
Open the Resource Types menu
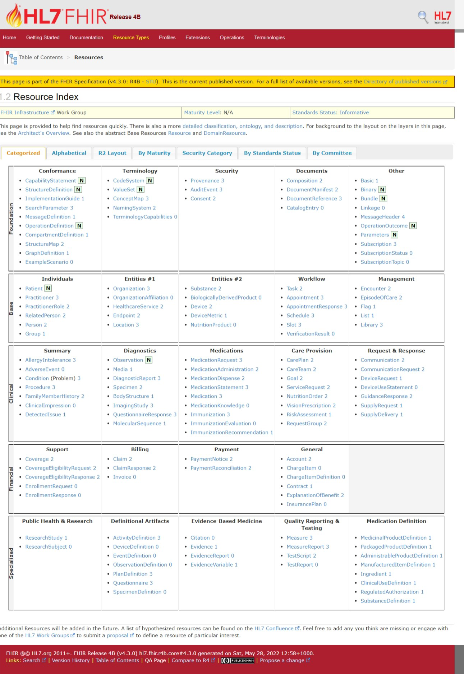tap(131, 37)
